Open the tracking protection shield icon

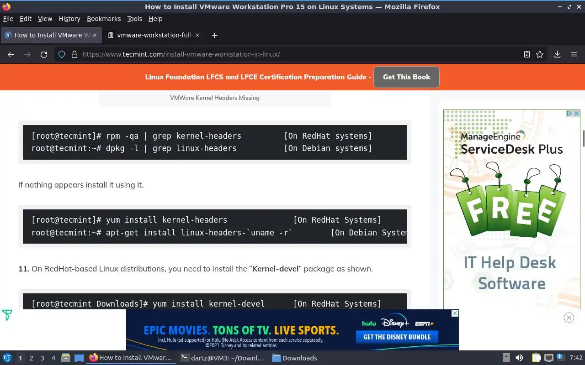coord(62,54)
